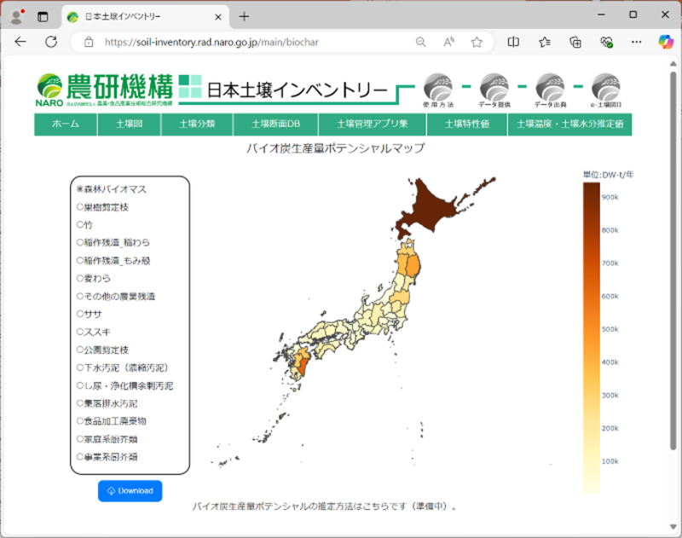Click the 日本土壌インベントリー site title
Screen dimensions: 682x538
point(297,90)
